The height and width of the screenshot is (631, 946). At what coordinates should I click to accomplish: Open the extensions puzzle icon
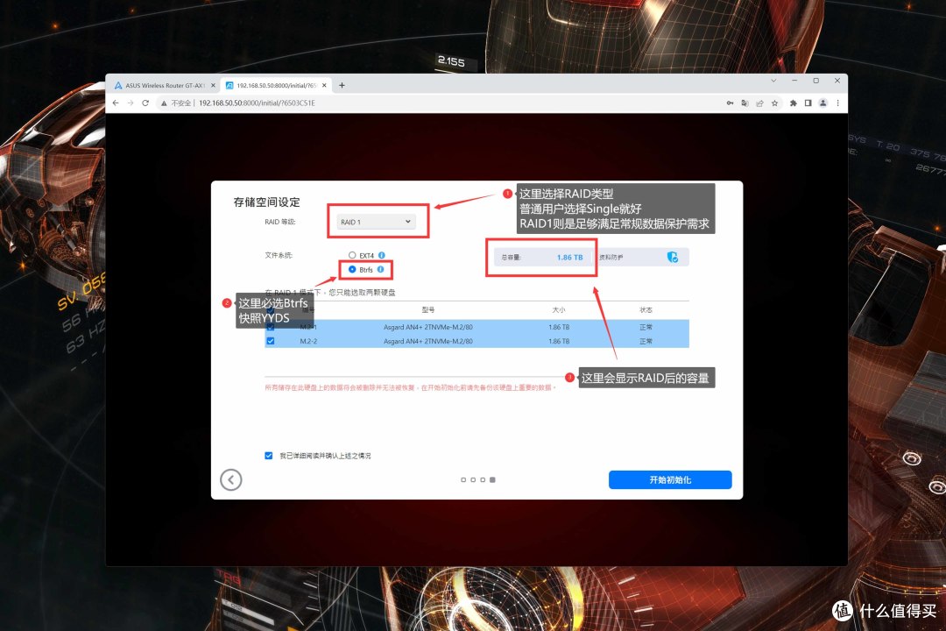(x=794, y=103)
